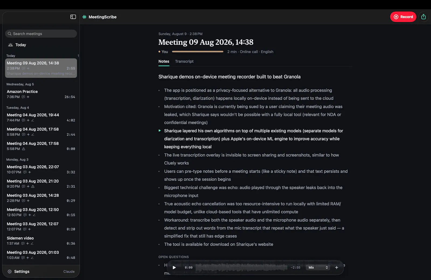
Task: Open Meeting 03 Aug 2026, 12:07
Action: click(x=41, y=226)
